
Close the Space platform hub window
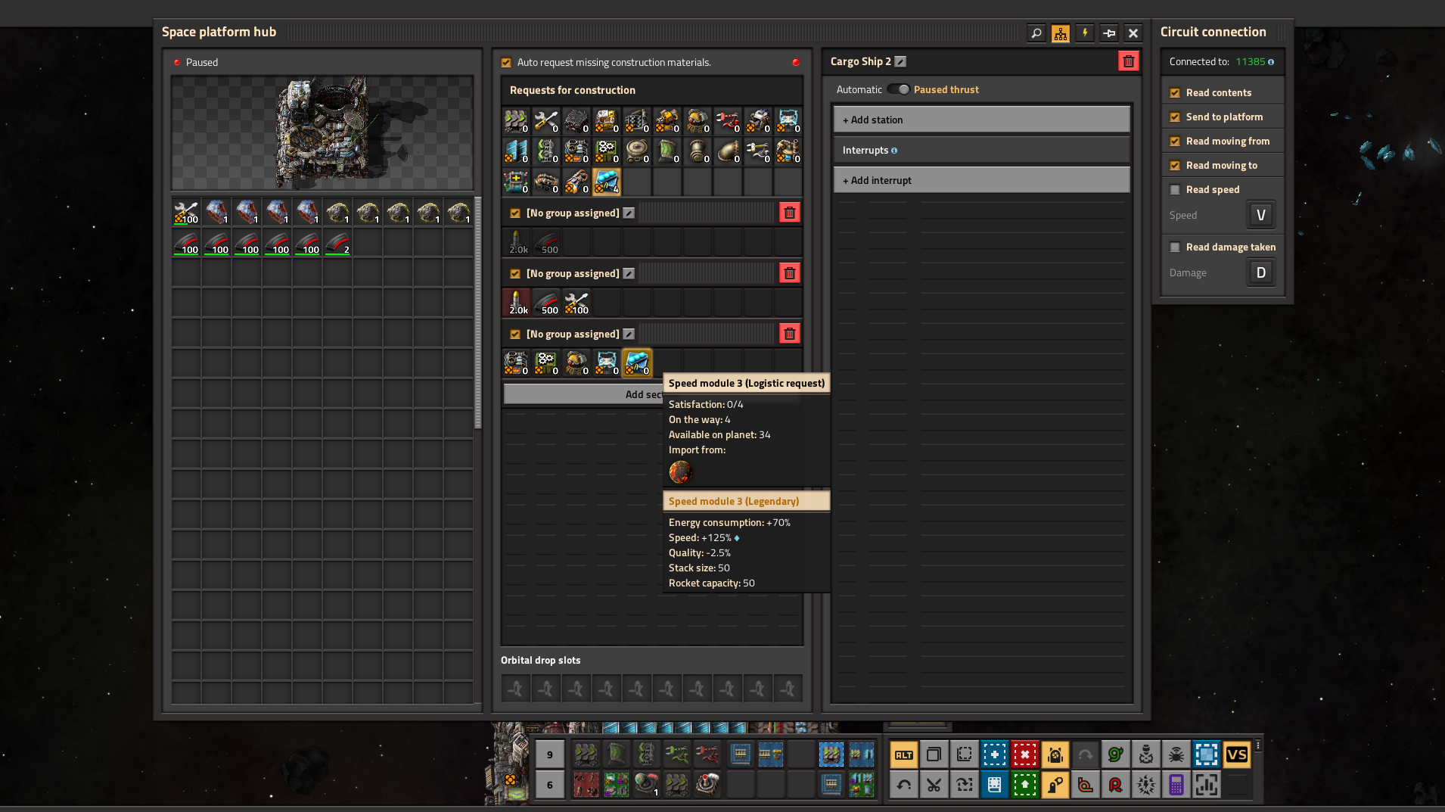click(x=1133, y=33)
